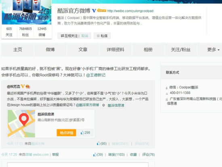Open the weibo.com/yulongcoolpad profile link
This screenshot has height=167, width=222.
click(130, 11)
